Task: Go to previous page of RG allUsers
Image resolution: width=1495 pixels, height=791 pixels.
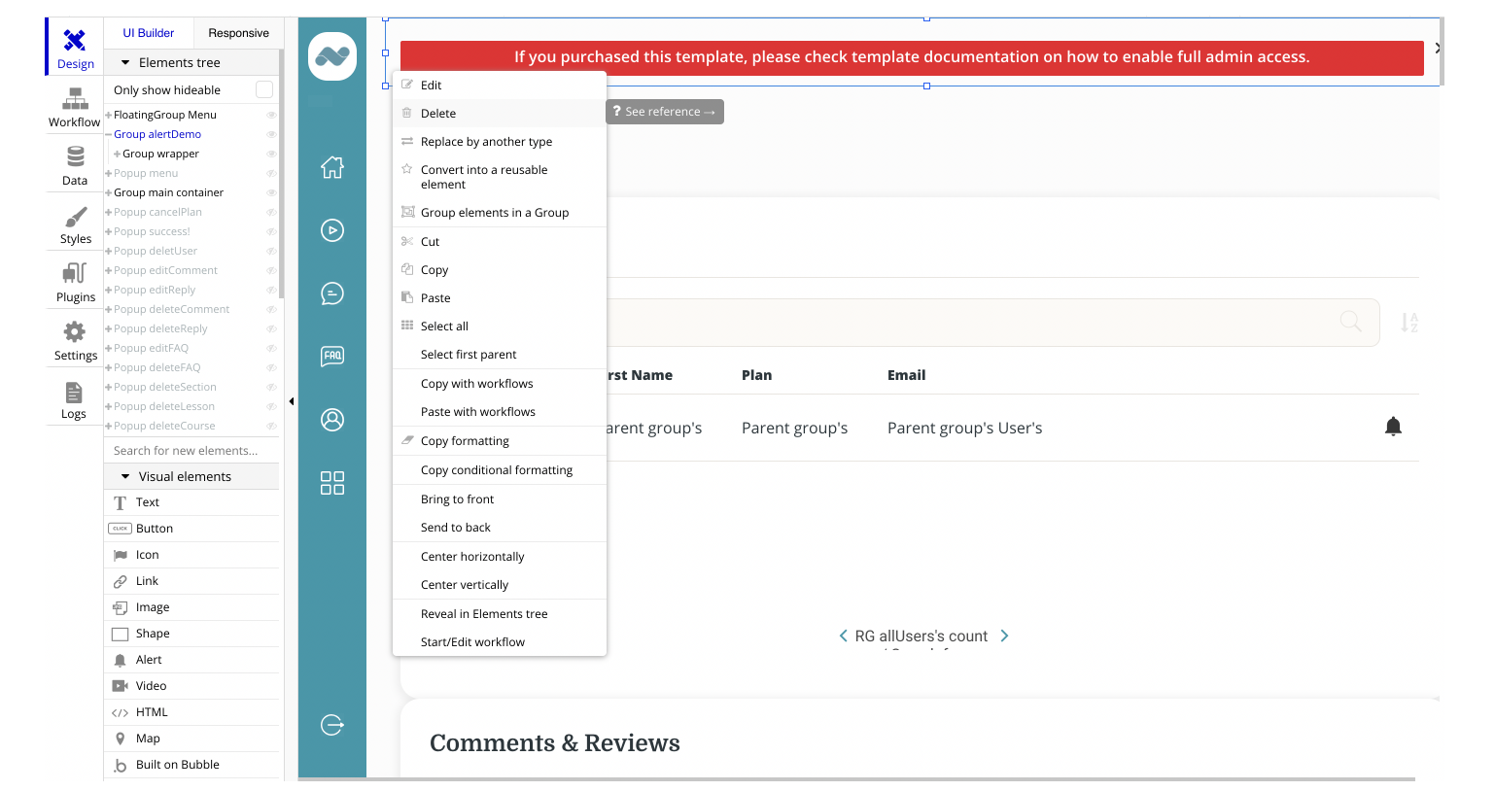Action: (843, 636)
